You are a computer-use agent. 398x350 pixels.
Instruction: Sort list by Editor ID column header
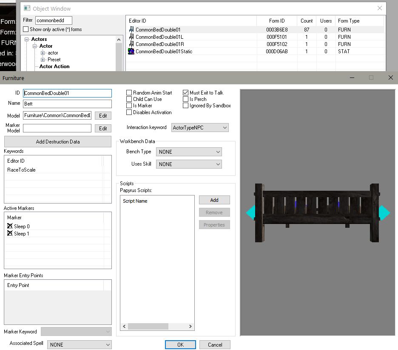tap(191, 21)
